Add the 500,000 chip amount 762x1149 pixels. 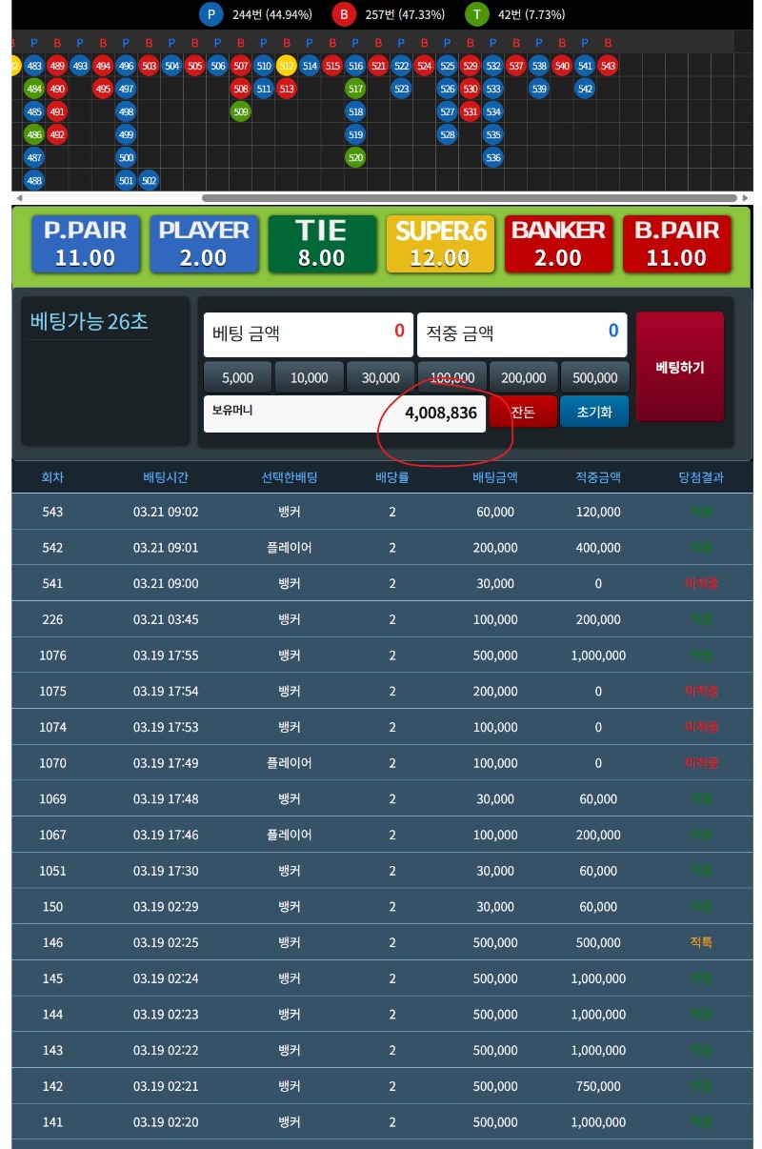click(595, 377)
